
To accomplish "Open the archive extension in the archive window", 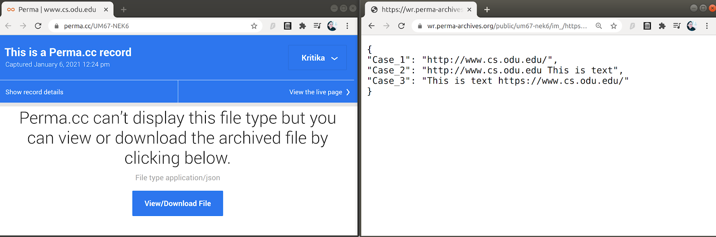I will 647,26.
